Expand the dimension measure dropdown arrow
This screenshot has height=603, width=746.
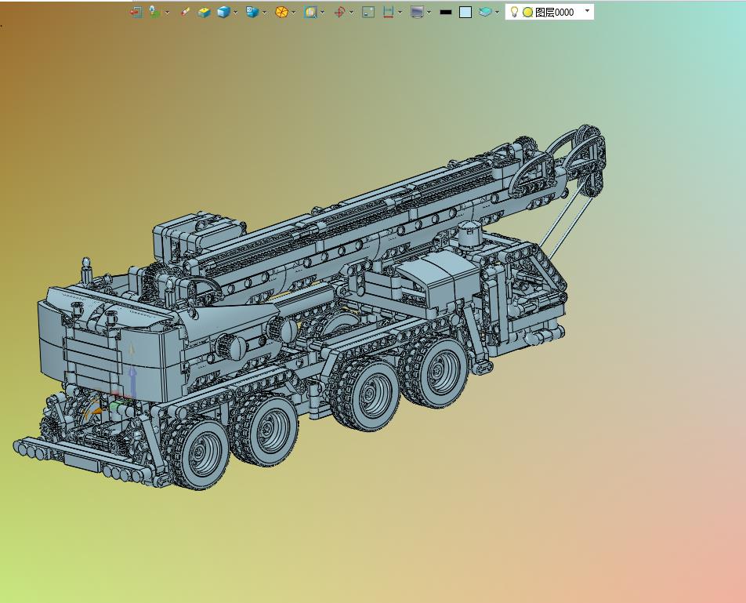point(400,13)
